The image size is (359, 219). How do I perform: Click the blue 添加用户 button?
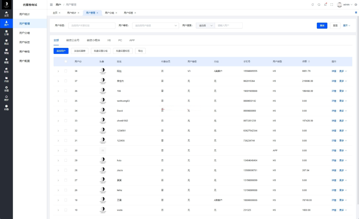(x=61, y=51)
